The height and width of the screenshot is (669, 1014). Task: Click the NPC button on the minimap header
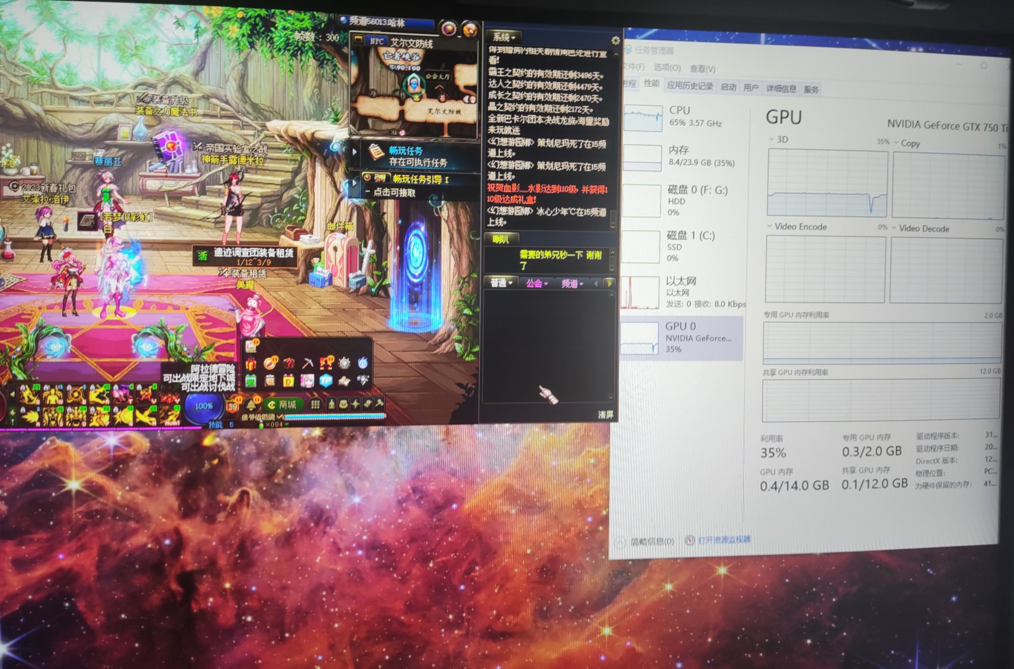(377, 41)
